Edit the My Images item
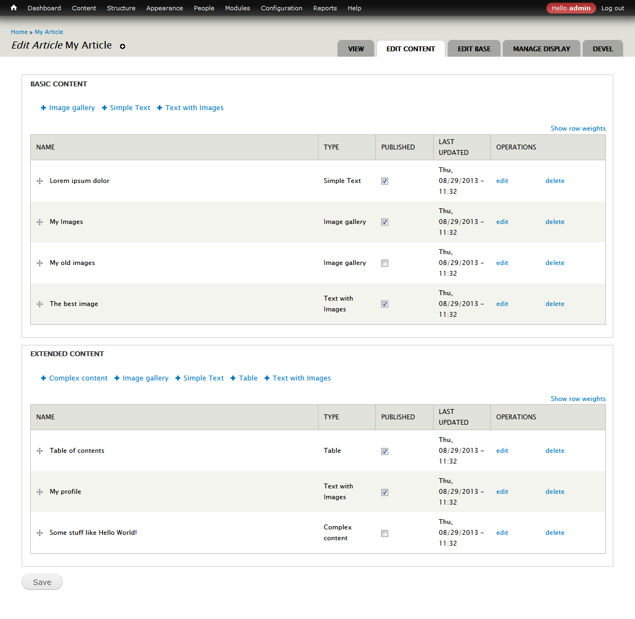635x619 pixels. coord(502,221)
